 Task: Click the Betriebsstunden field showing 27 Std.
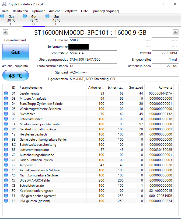click(165, 66)
